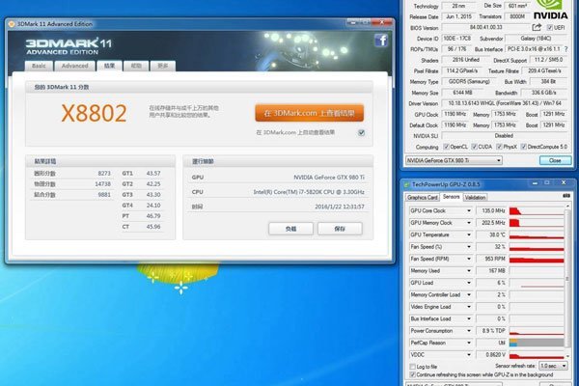Open the Fan Speed (%) sensor dropdown

pyautogui.click(x=469, y=247)
